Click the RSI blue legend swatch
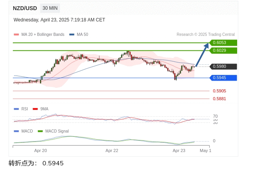This screenshot has height=177, width=257. coord(16,109)
